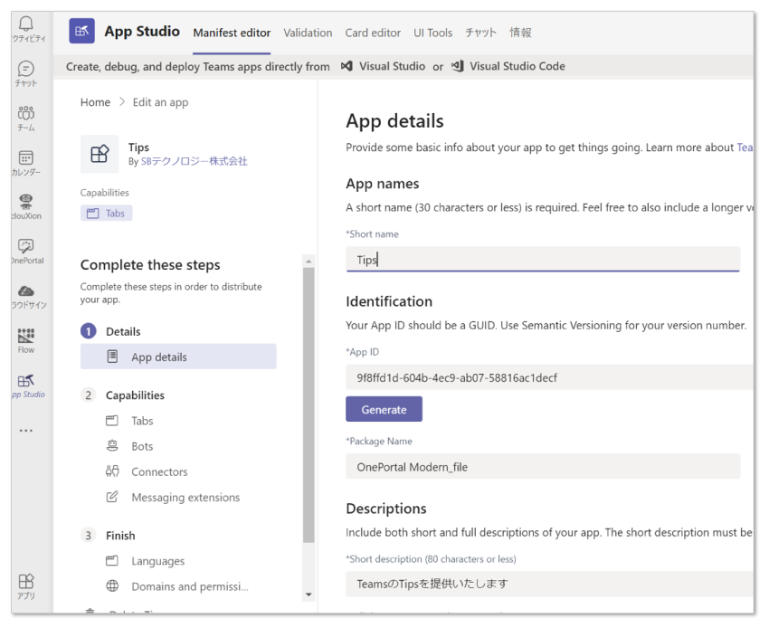Open Domains and permissions item
This screenshot has width=769, height=628.
tap(190, 586)
